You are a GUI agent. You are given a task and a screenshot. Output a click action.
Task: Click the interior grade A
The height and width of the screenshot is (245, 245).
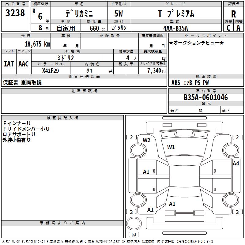coord(238,28)
